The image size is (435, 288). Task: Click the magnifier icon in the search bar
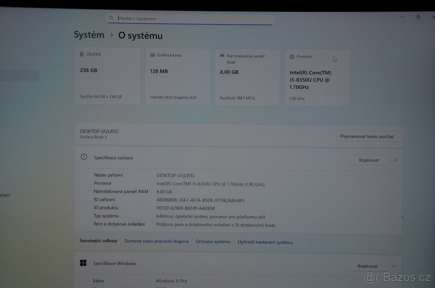click(111, 17)
